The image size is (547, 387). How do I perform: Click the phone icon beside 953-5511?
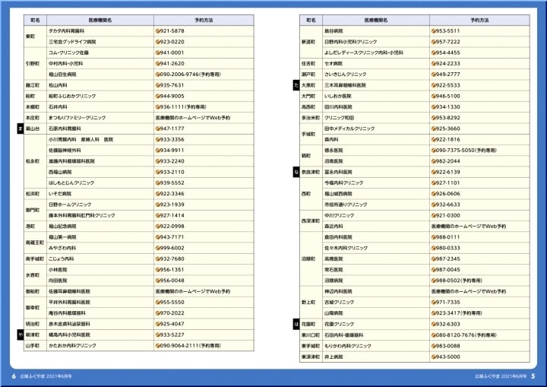pyautogui.click(x=435, y=31)
